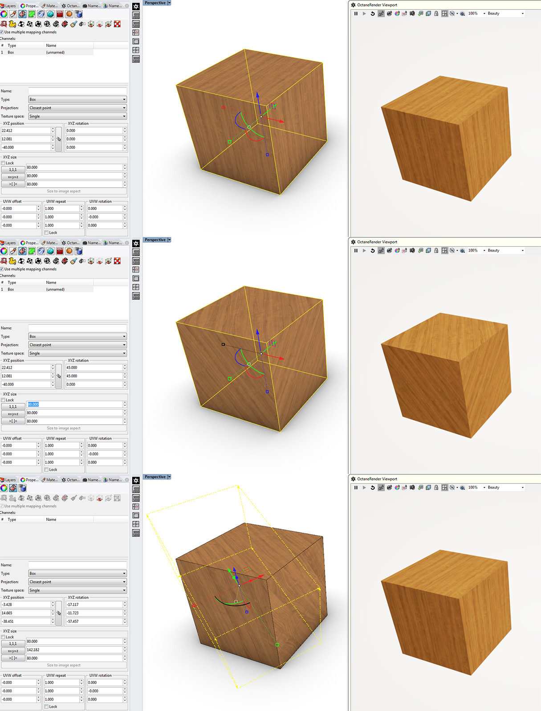Toggle the UVW repeat Lock checkbox in top panel
Image resolution: width=541 pixels, height=711 pixels.
tap(46, 233)
